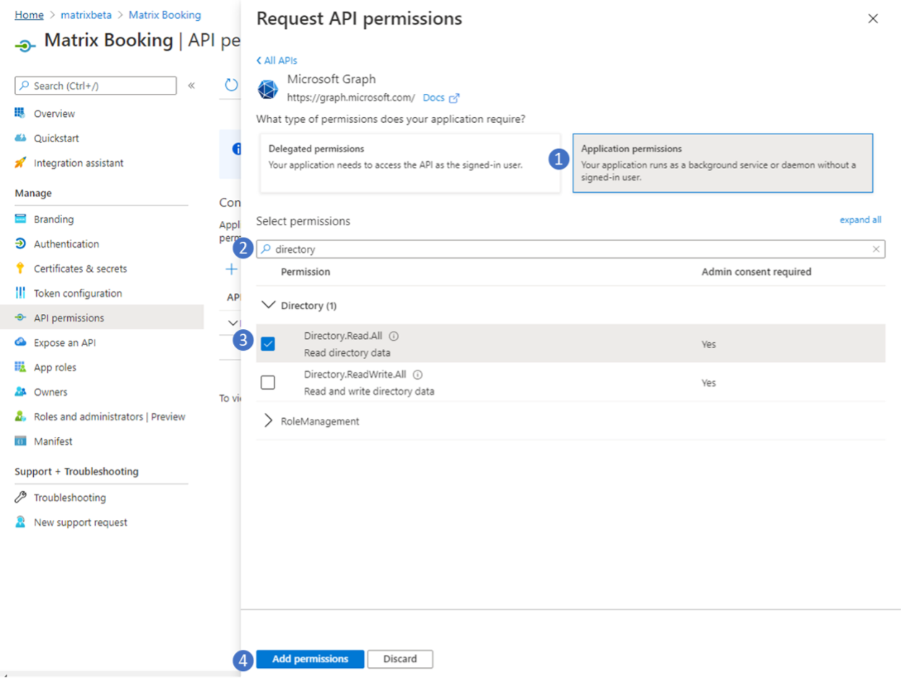Click Yes in the Directory.ReadWrite.All row
The image size is (904, 686).
click(x=709, y=383)
